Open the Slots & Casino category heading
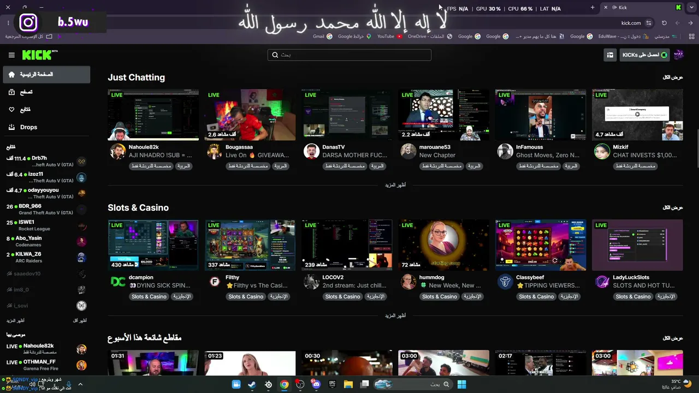 click(x=138, y=208)
